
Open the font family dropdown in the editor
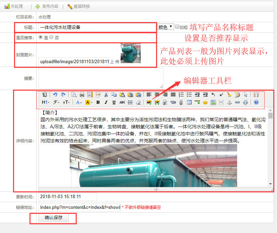(x=56, y=102)
